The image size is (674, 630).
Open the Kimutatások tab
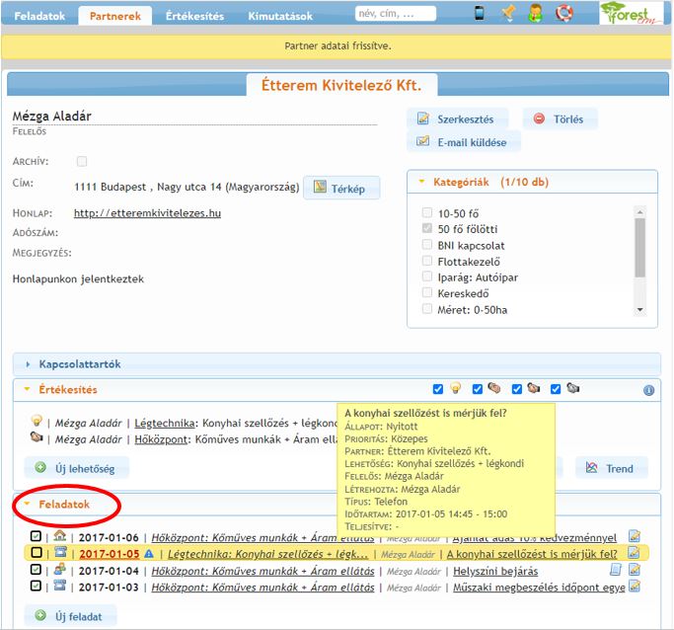point(280,16)
